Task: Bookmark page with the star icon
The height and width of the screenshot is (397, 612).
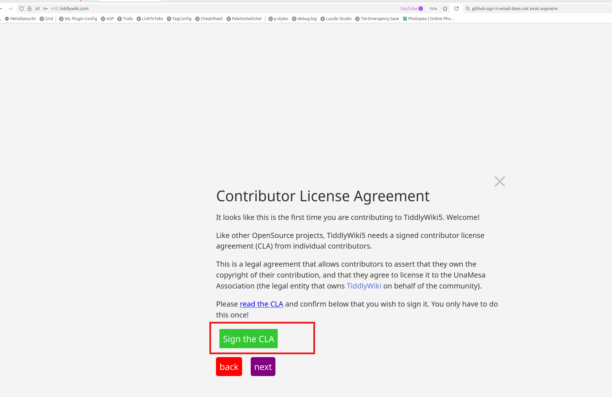Action: pyautogui.click(x=445, y=9)
